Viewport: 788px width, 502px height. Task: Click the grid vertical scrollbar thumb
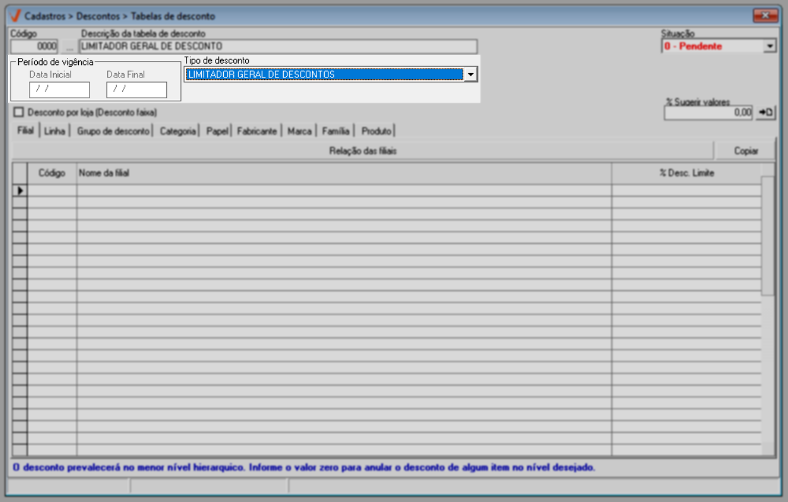(x=767, y=236)
